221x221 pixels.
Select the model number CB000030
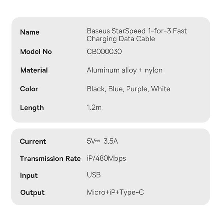pos(104,52)
